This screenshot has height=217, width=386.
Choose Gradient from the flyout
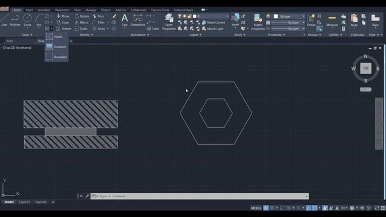pos(56,47)
